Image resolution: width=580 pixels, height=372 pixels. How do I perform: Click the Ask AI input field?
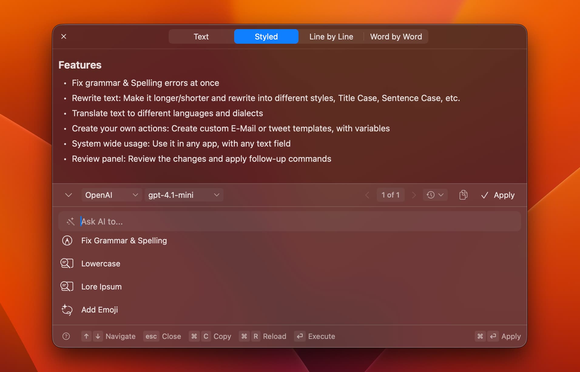[212, 221]
